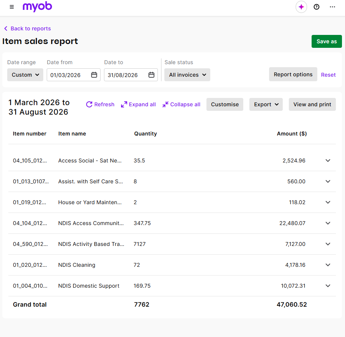Click the NDIS Cleaning item name

77,265
